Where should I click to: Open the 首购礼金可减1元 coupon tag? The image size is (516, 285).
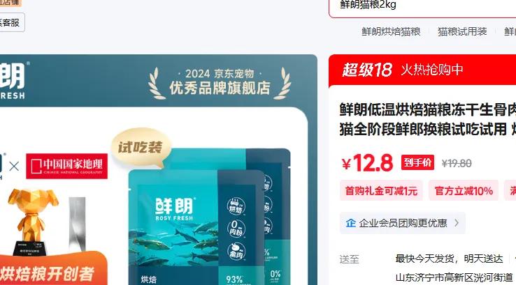coord(381,190)
